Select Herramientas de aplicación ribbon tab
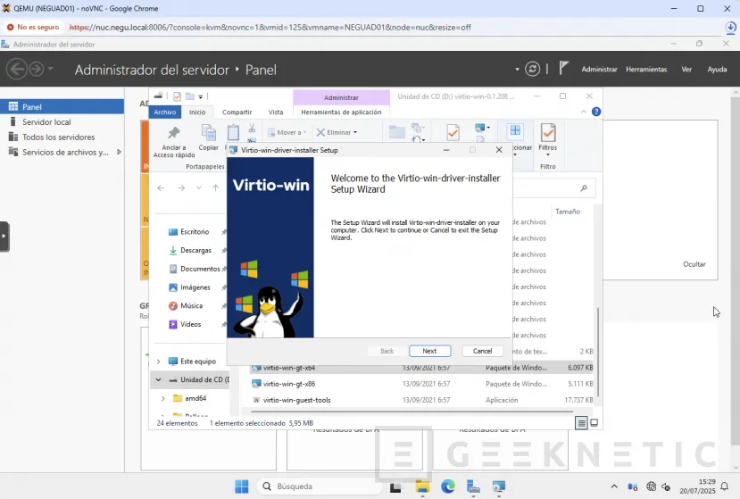Viewport: 740px width, 499px height. tap(341, 112)
